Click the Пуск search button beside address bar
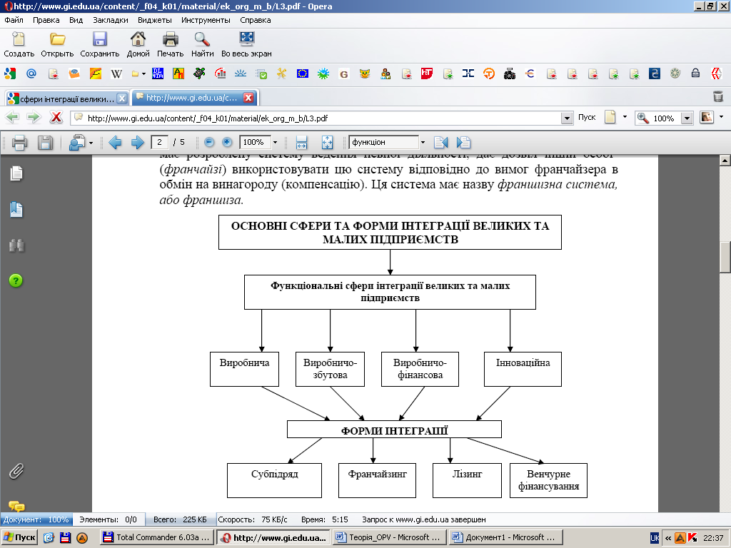The width and height of the screenshot is (731, 548). coord(587,117)
